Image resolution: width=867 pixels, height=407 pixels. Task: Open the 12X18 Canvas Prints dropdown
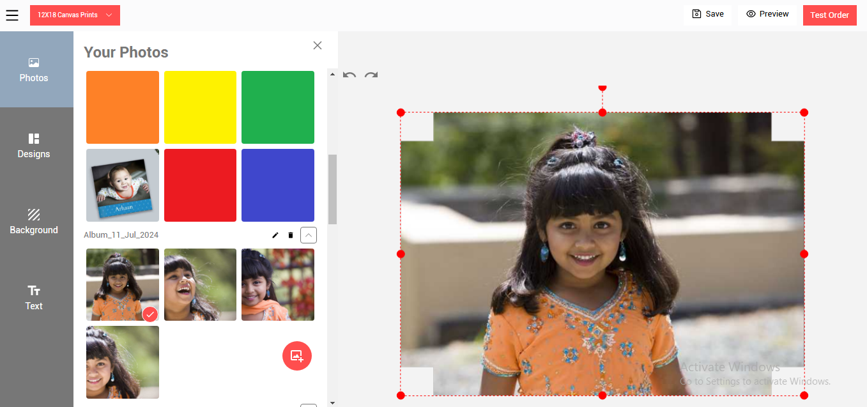(x=75, y=15)
